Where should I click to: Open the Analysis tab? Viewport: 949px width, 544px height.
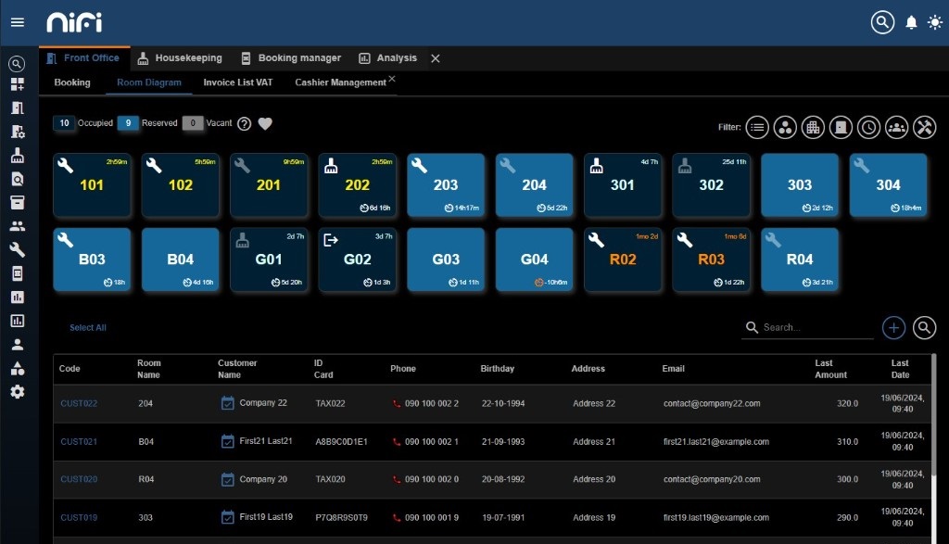[x=388, y=58]
